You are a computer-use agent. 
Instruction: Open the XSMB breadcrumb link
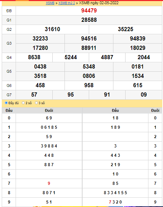[50, 3]
